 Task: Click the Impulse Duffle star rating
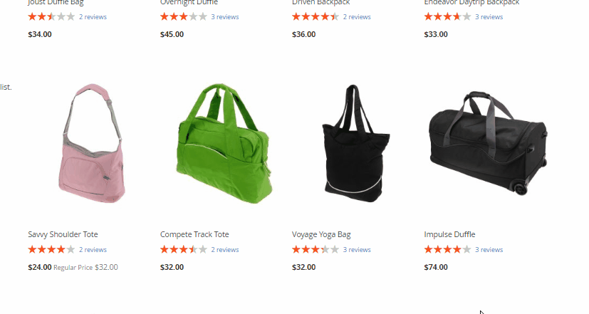coord(447,249)
